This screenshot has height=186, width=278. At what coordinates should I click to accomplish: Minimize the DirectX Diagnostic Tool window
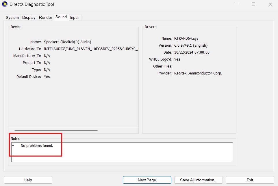coord(236,4)
